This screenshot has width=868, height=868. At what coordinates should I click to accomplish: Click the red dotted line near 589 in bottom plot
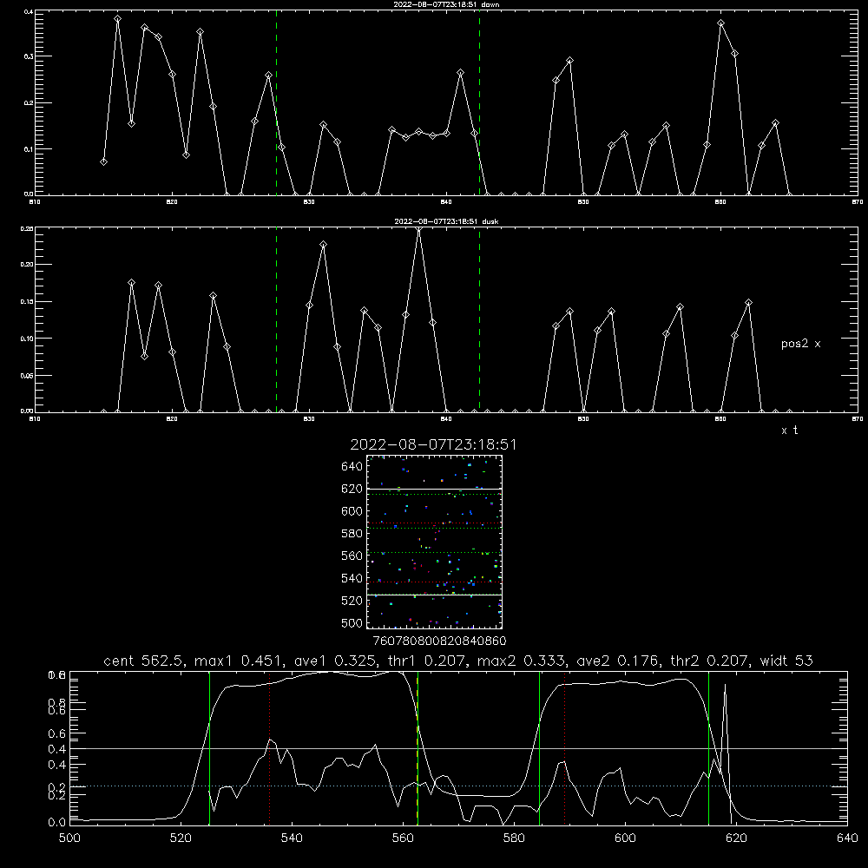tap(565, 747)
